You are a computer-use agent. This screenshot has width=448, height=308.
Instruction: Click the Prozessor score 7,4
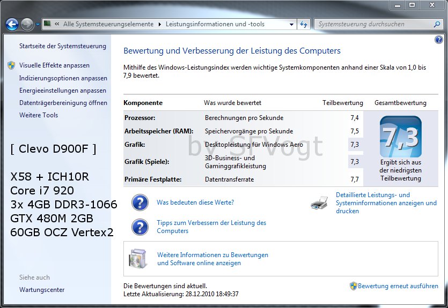coord(355,118)
